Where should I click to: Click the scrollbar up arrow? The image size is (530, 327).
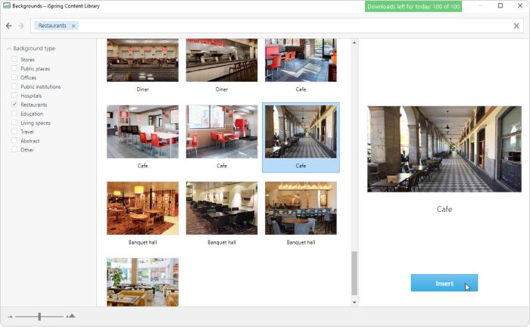click(x=354, y=42)
